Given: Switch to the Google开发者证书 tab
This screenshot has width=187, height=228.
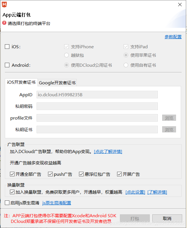Looking at the screenshot, I should (x=57, y=83).
